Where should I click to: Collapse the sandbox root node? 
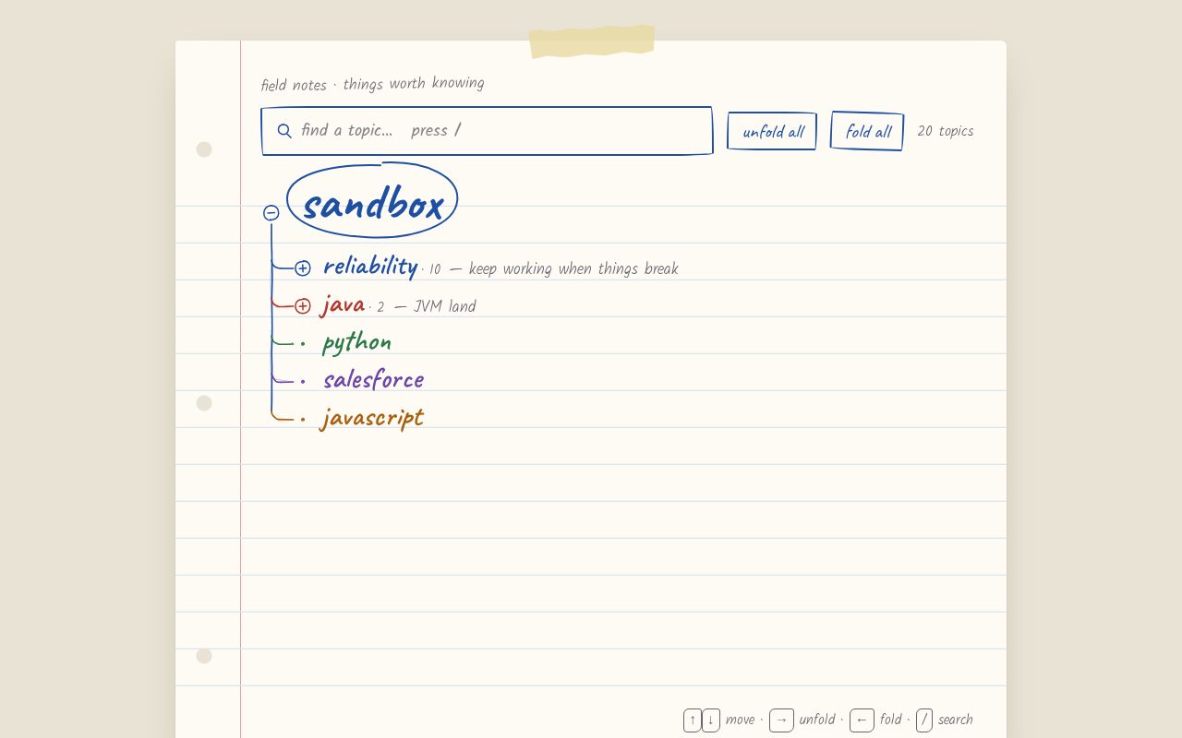pos(271,213)
